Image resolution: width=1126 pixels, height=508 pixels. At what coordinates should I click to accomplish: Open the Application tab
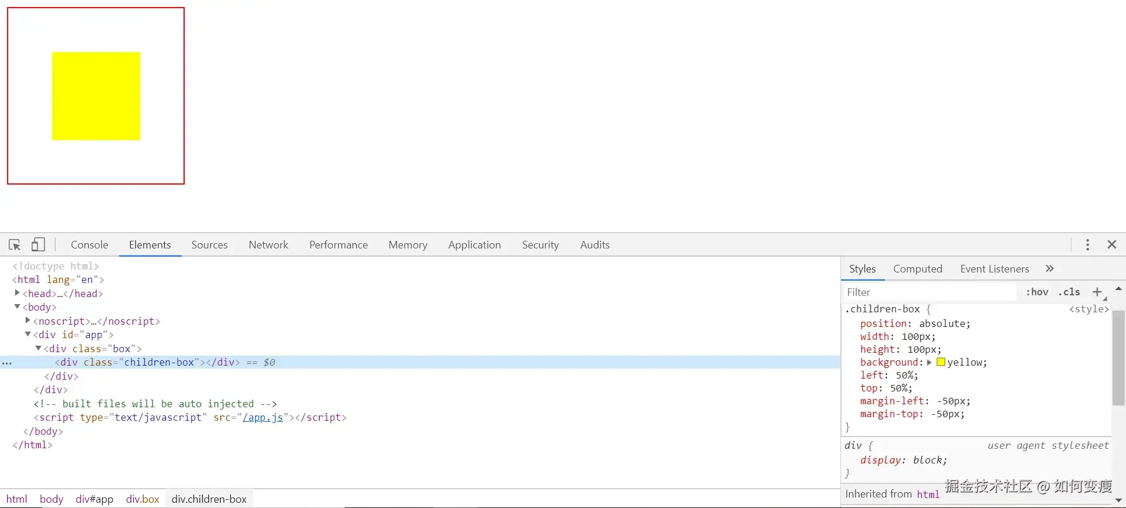tap(474, 245)
